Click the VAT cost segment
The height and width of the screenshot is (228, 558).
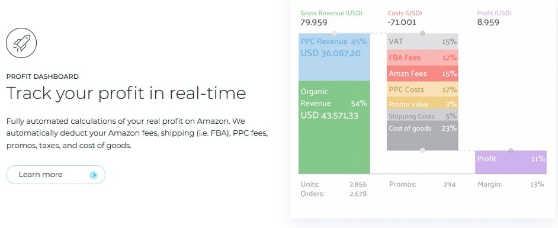coord(422,41)
